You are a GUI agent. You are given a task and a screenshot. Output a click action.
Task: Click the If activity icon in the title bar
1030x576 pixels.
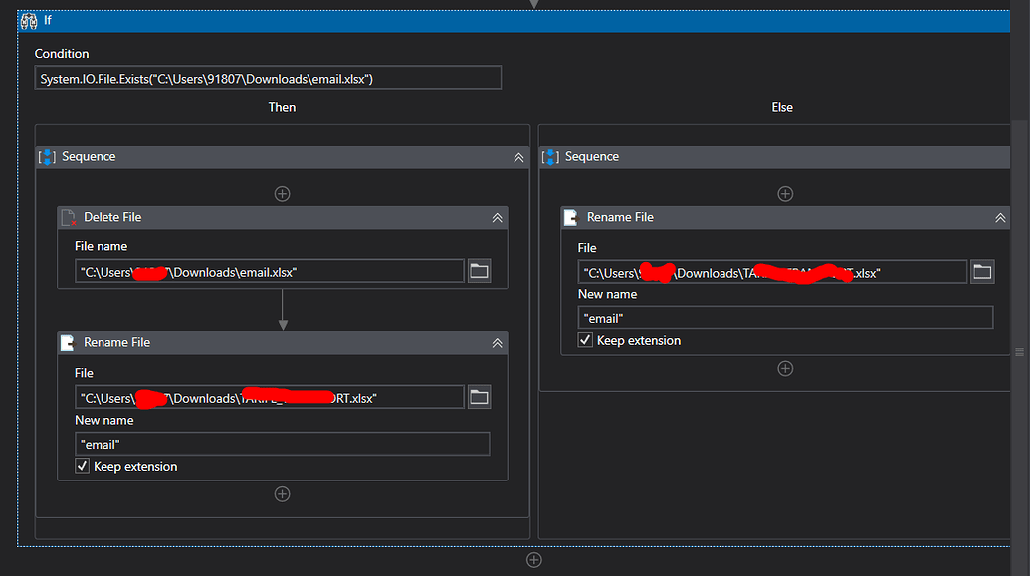31,20
